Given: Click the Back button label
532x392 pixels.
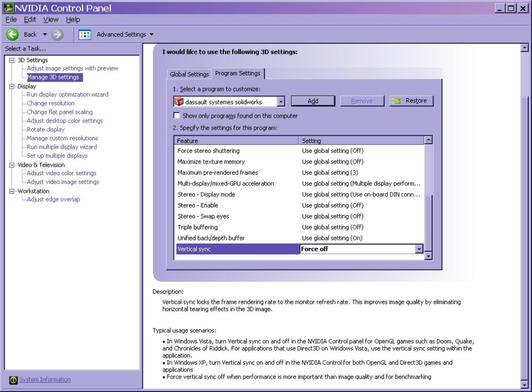Looking at the screenshot, I should coord(30,34).
